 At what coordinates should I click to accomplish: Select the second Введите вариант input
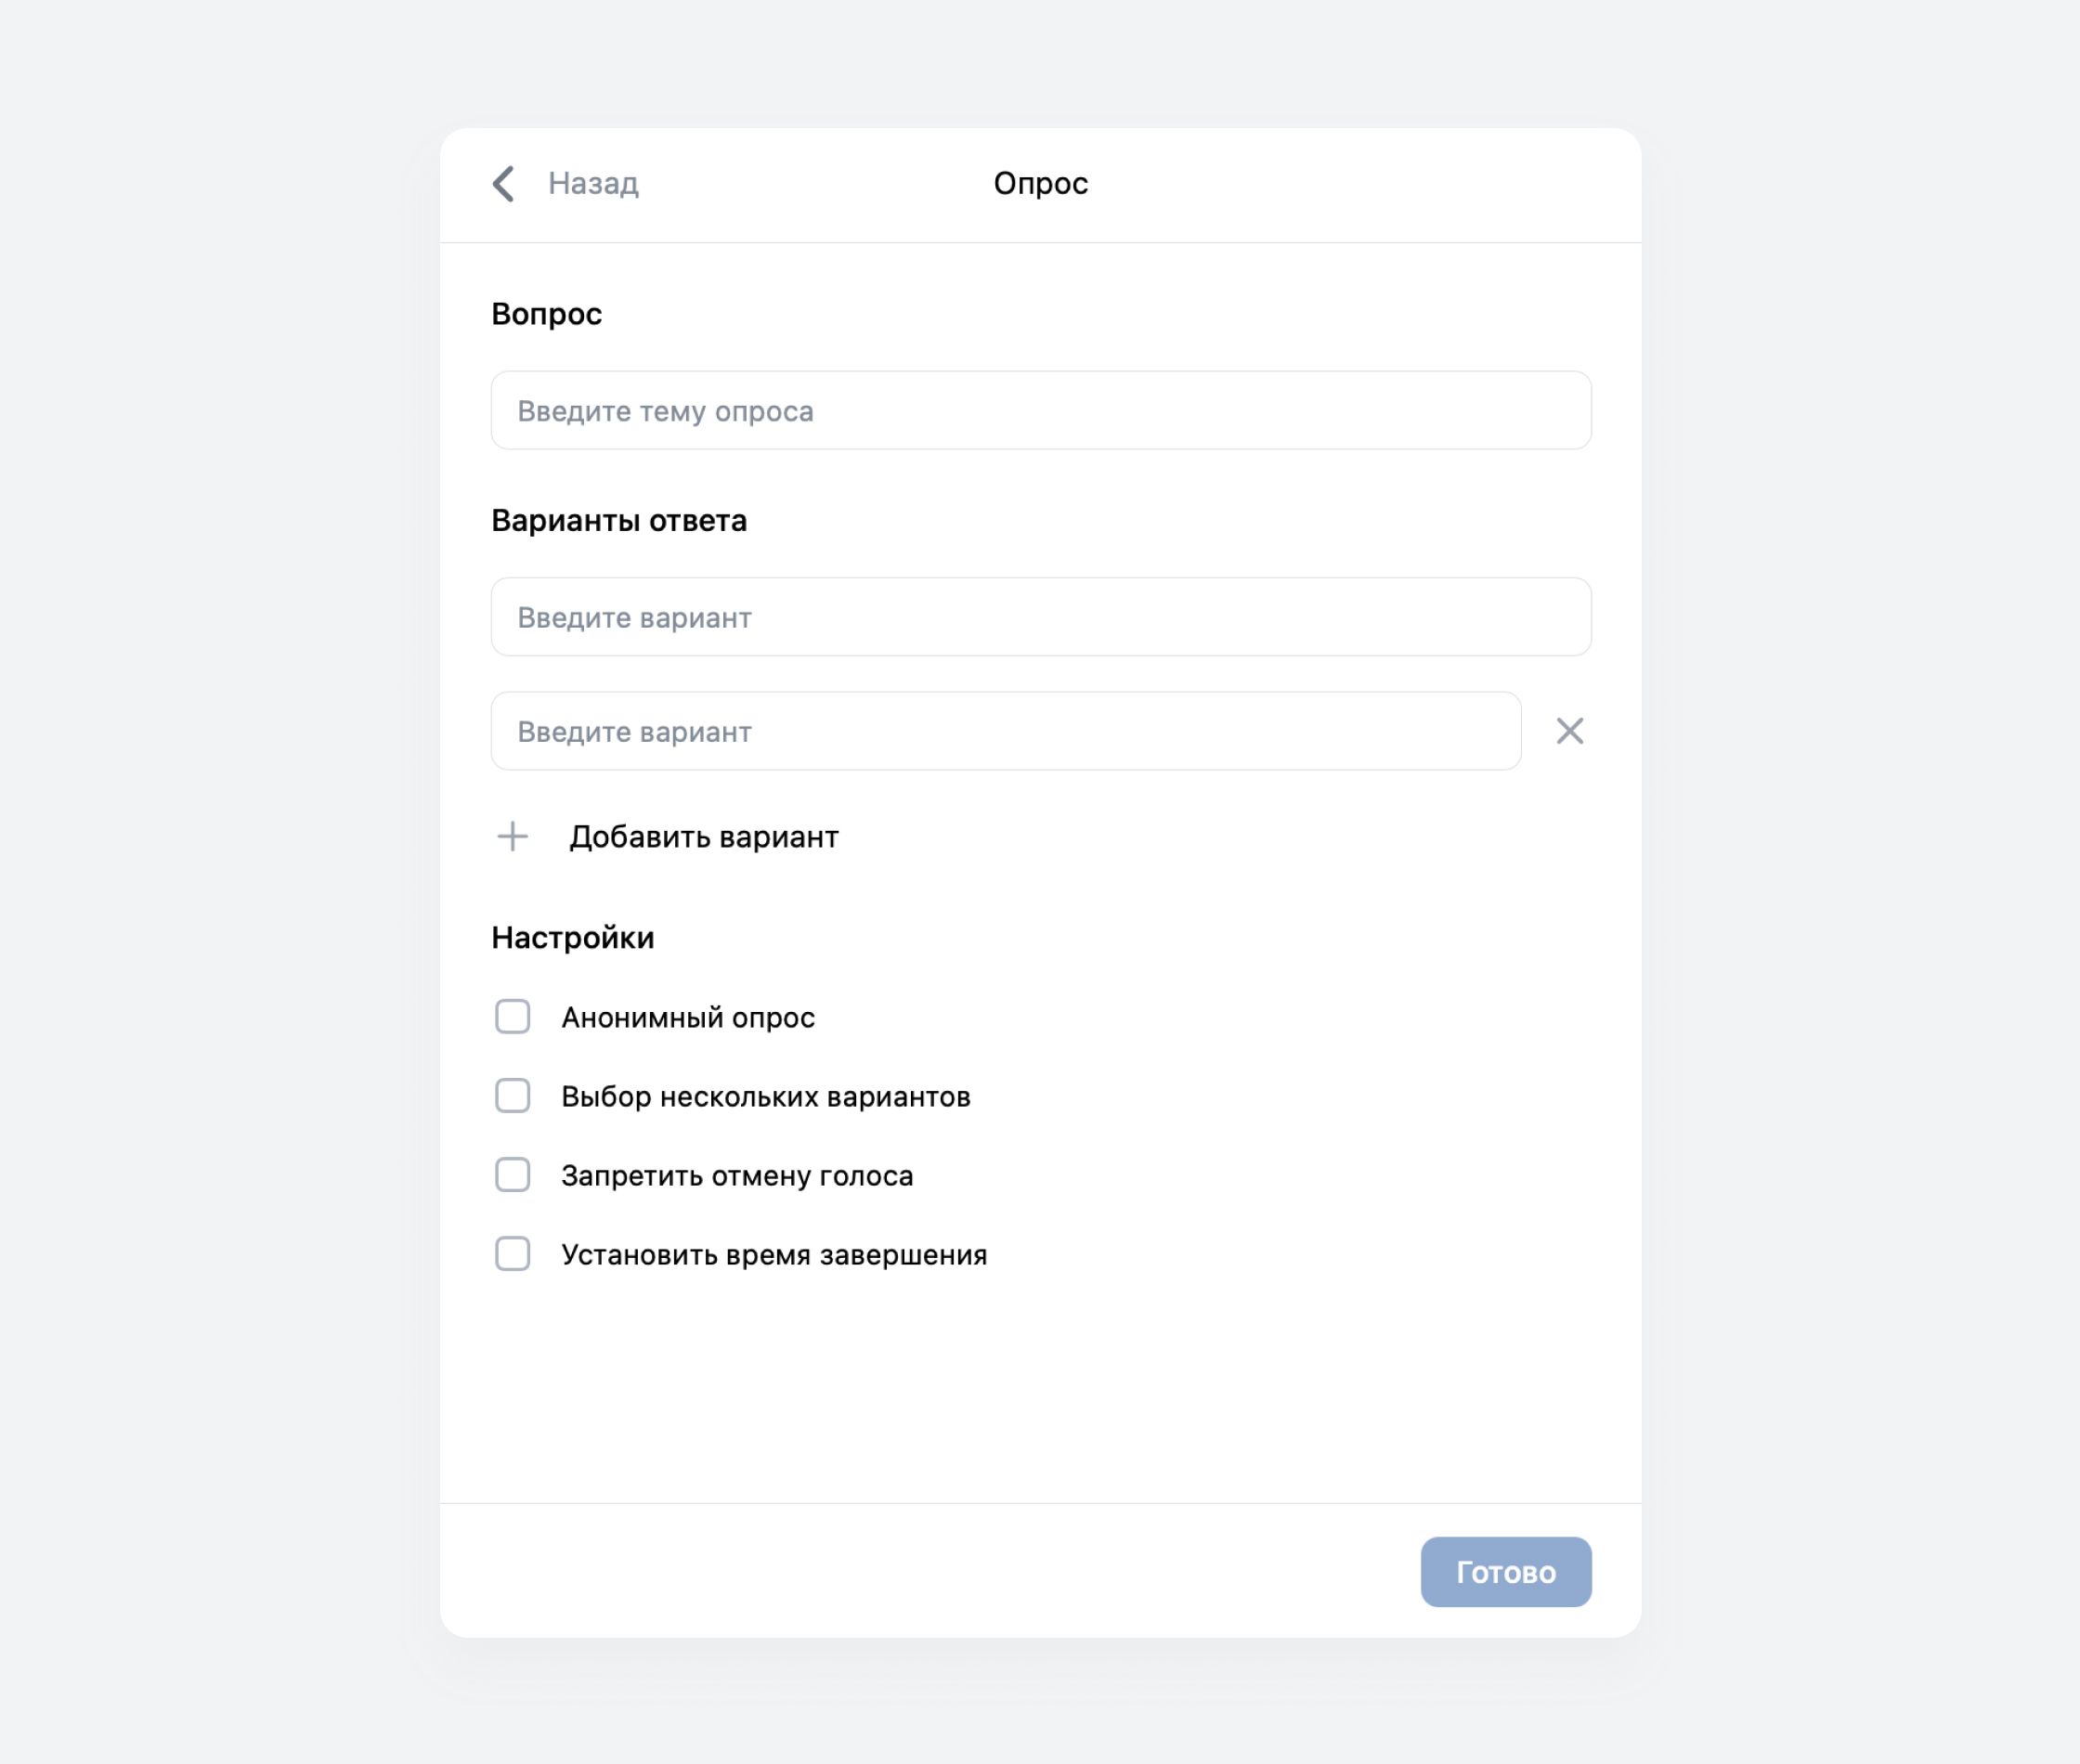(x=1006, y=731)
